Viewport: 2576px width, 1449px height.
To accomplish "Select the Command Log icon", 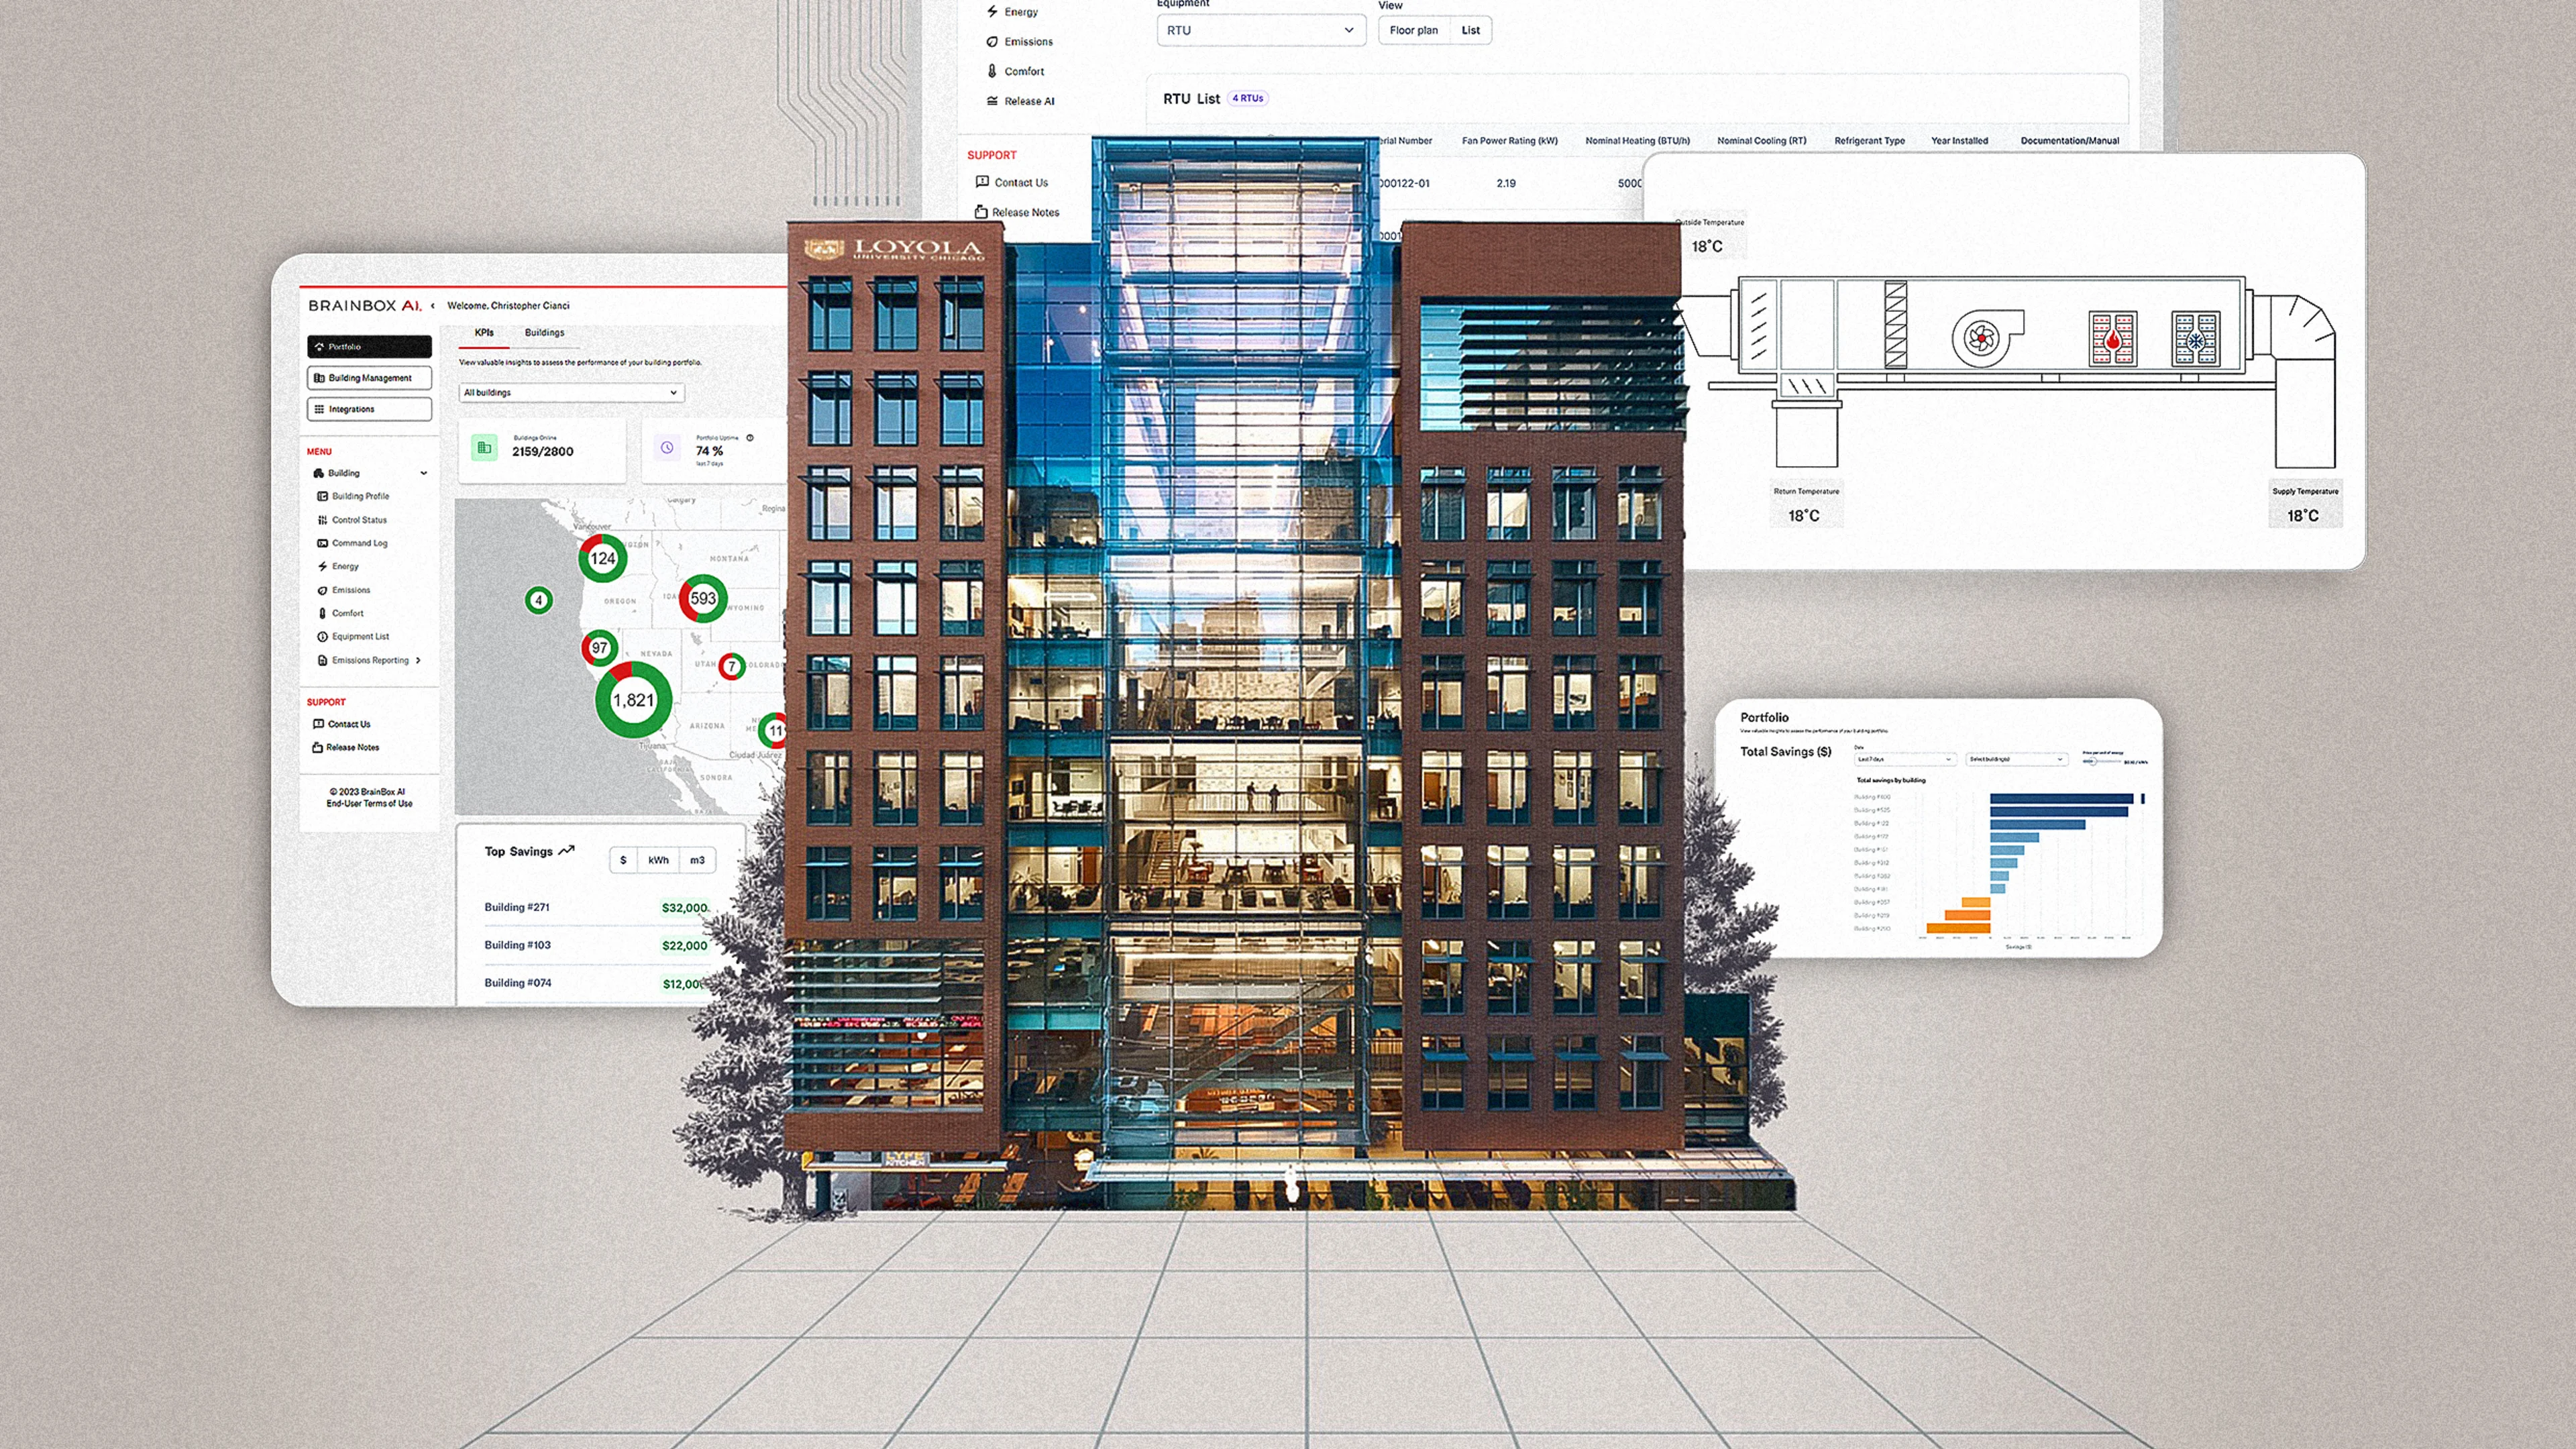I will coord(321,544).
